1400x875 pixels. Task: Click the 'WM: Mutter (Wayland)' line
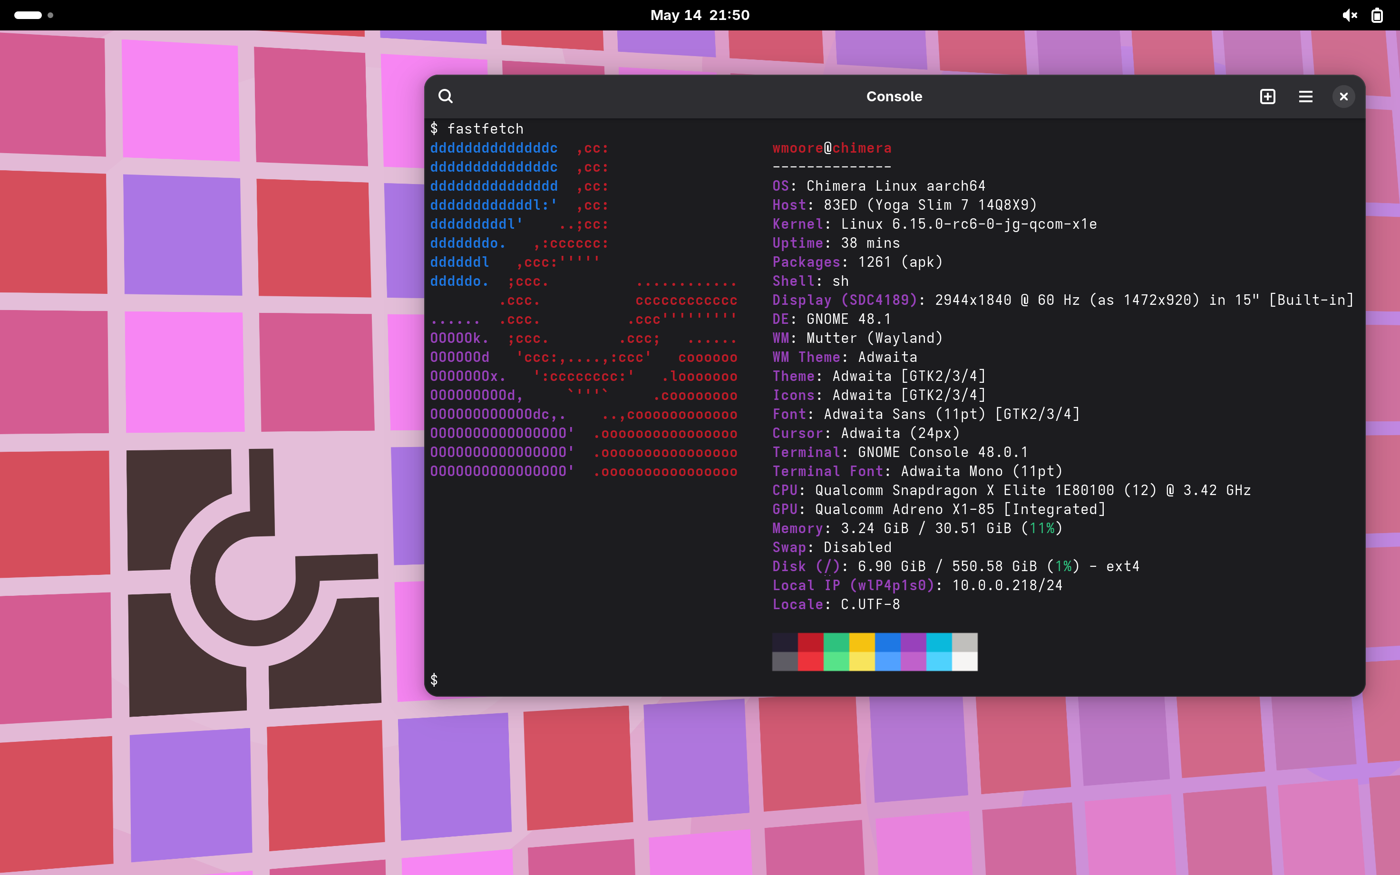coord(857,338)
